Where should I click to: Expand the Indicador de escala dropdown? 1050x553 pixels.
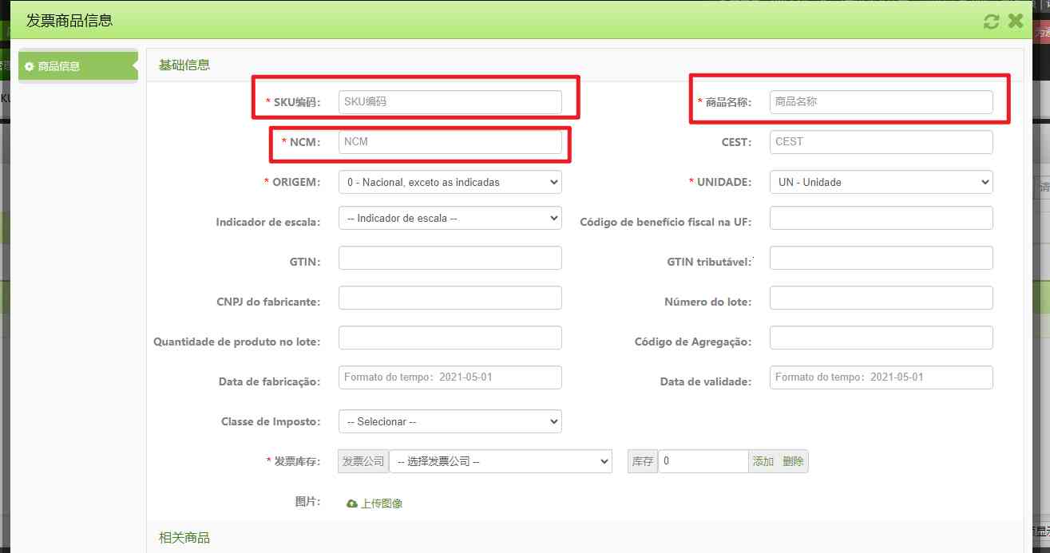point(450,218)
